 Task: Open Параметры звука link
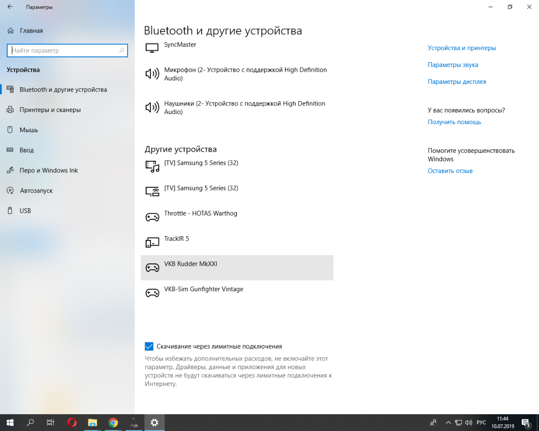[x=453, y=65]
